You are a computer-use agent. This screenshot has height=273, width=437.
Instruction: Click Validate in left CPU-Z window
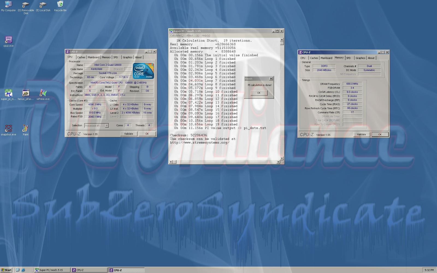[x=129, y=134]
